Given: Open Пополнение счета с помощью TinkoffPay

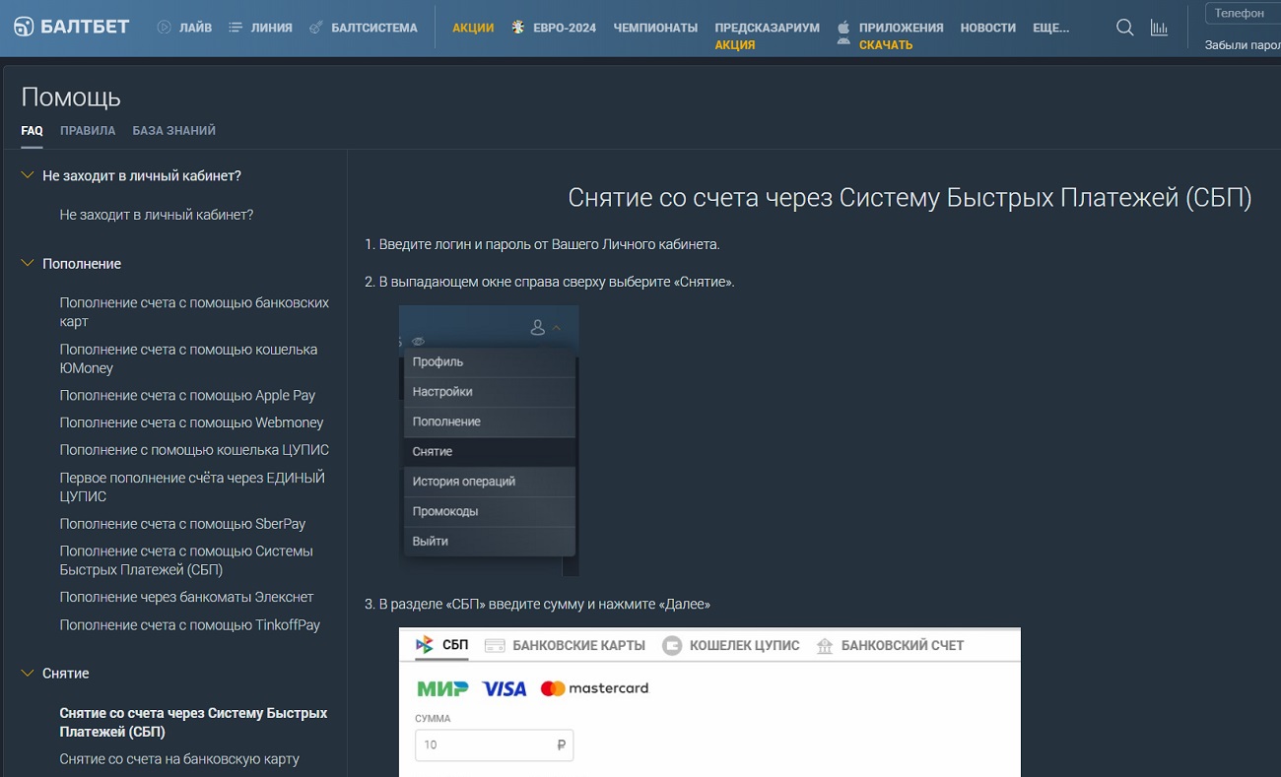Looking at the screenshot, I should point(190,625).
